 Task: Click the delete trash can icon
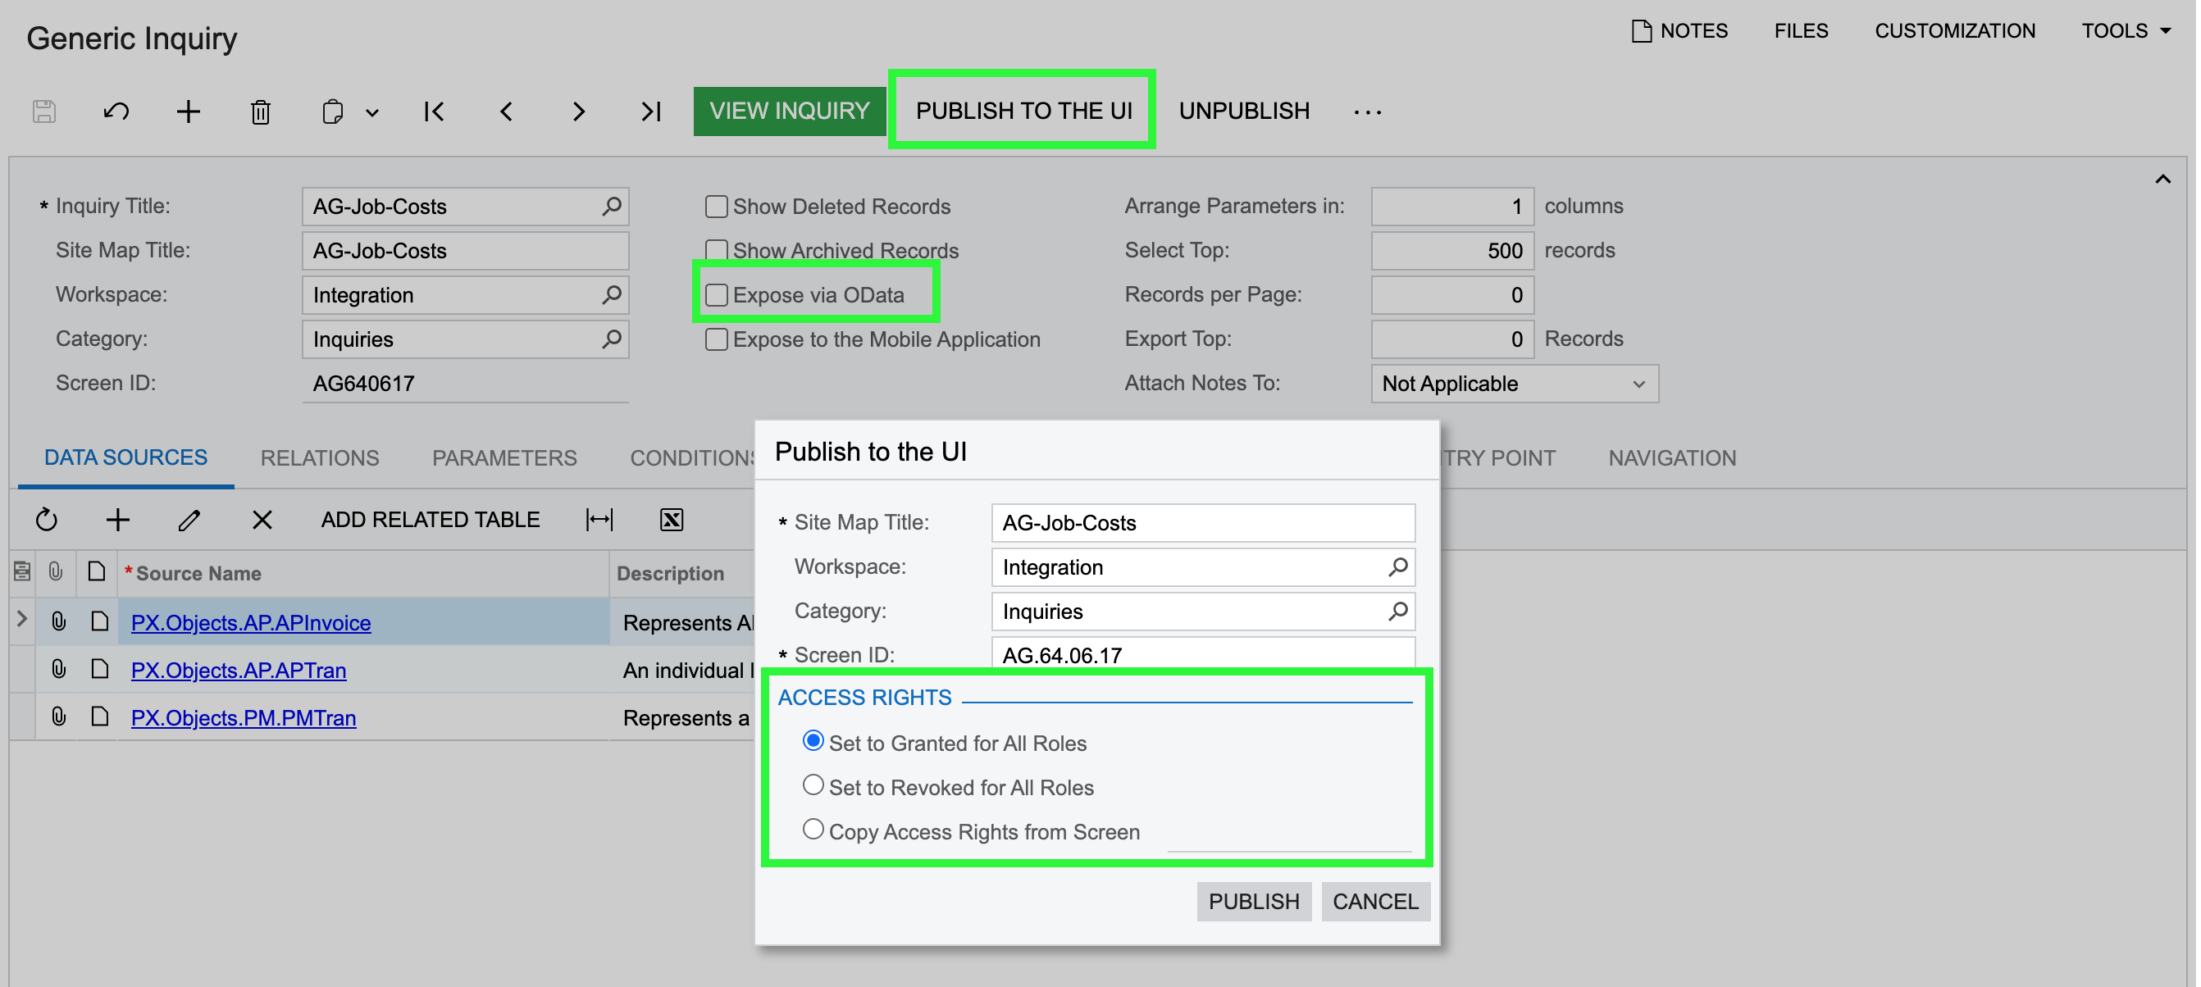coord(261,111)
